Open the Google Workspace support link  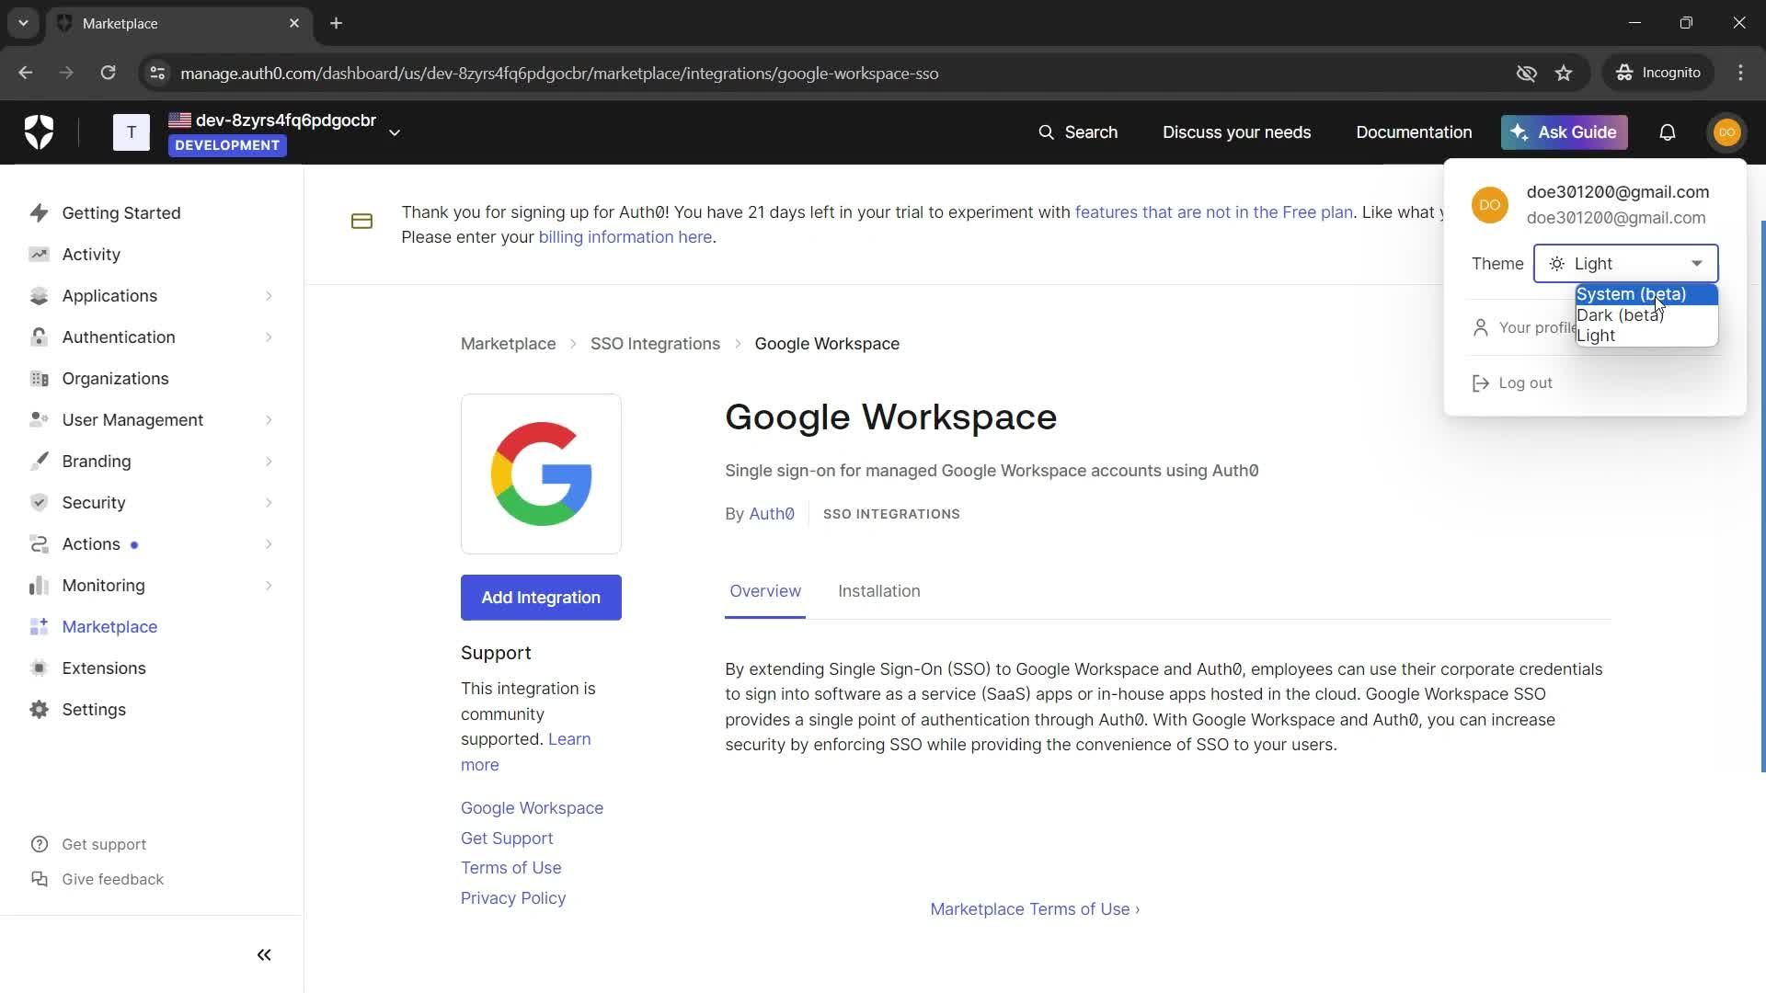coord(532,808)
